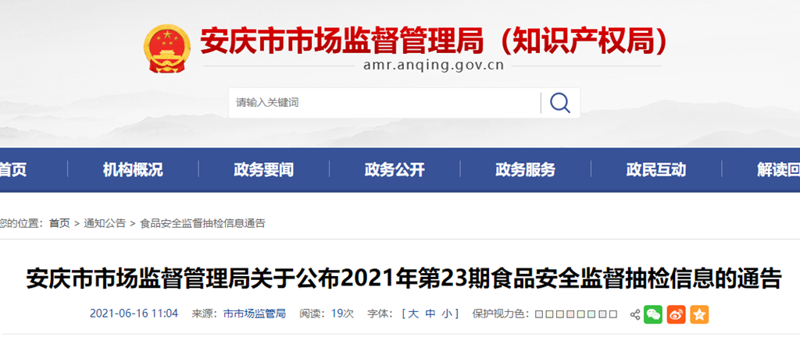
Task: Select the first eye-protection color swatch
Action: point(539,314)
